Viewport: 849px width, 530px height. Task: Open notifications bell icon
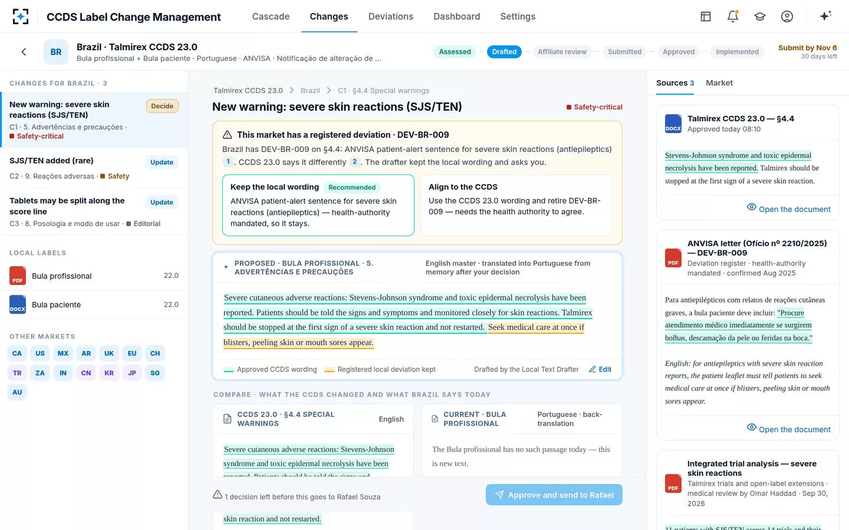point(733,16)
